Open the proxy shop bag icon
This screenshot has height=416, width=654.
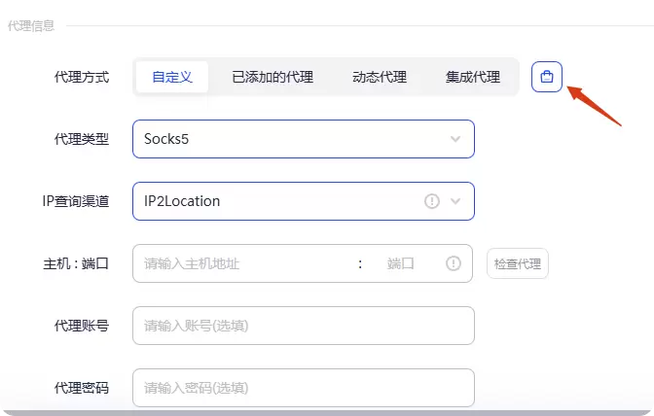tap(546, 77)
